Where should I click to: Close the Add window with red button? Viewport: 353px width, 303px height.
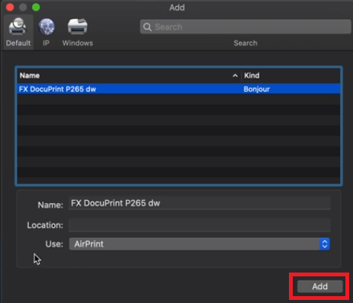[x=10, y=8]
